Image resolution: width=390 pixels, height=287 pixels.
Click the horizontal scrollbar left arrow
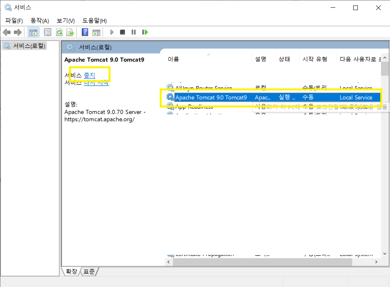169,262
